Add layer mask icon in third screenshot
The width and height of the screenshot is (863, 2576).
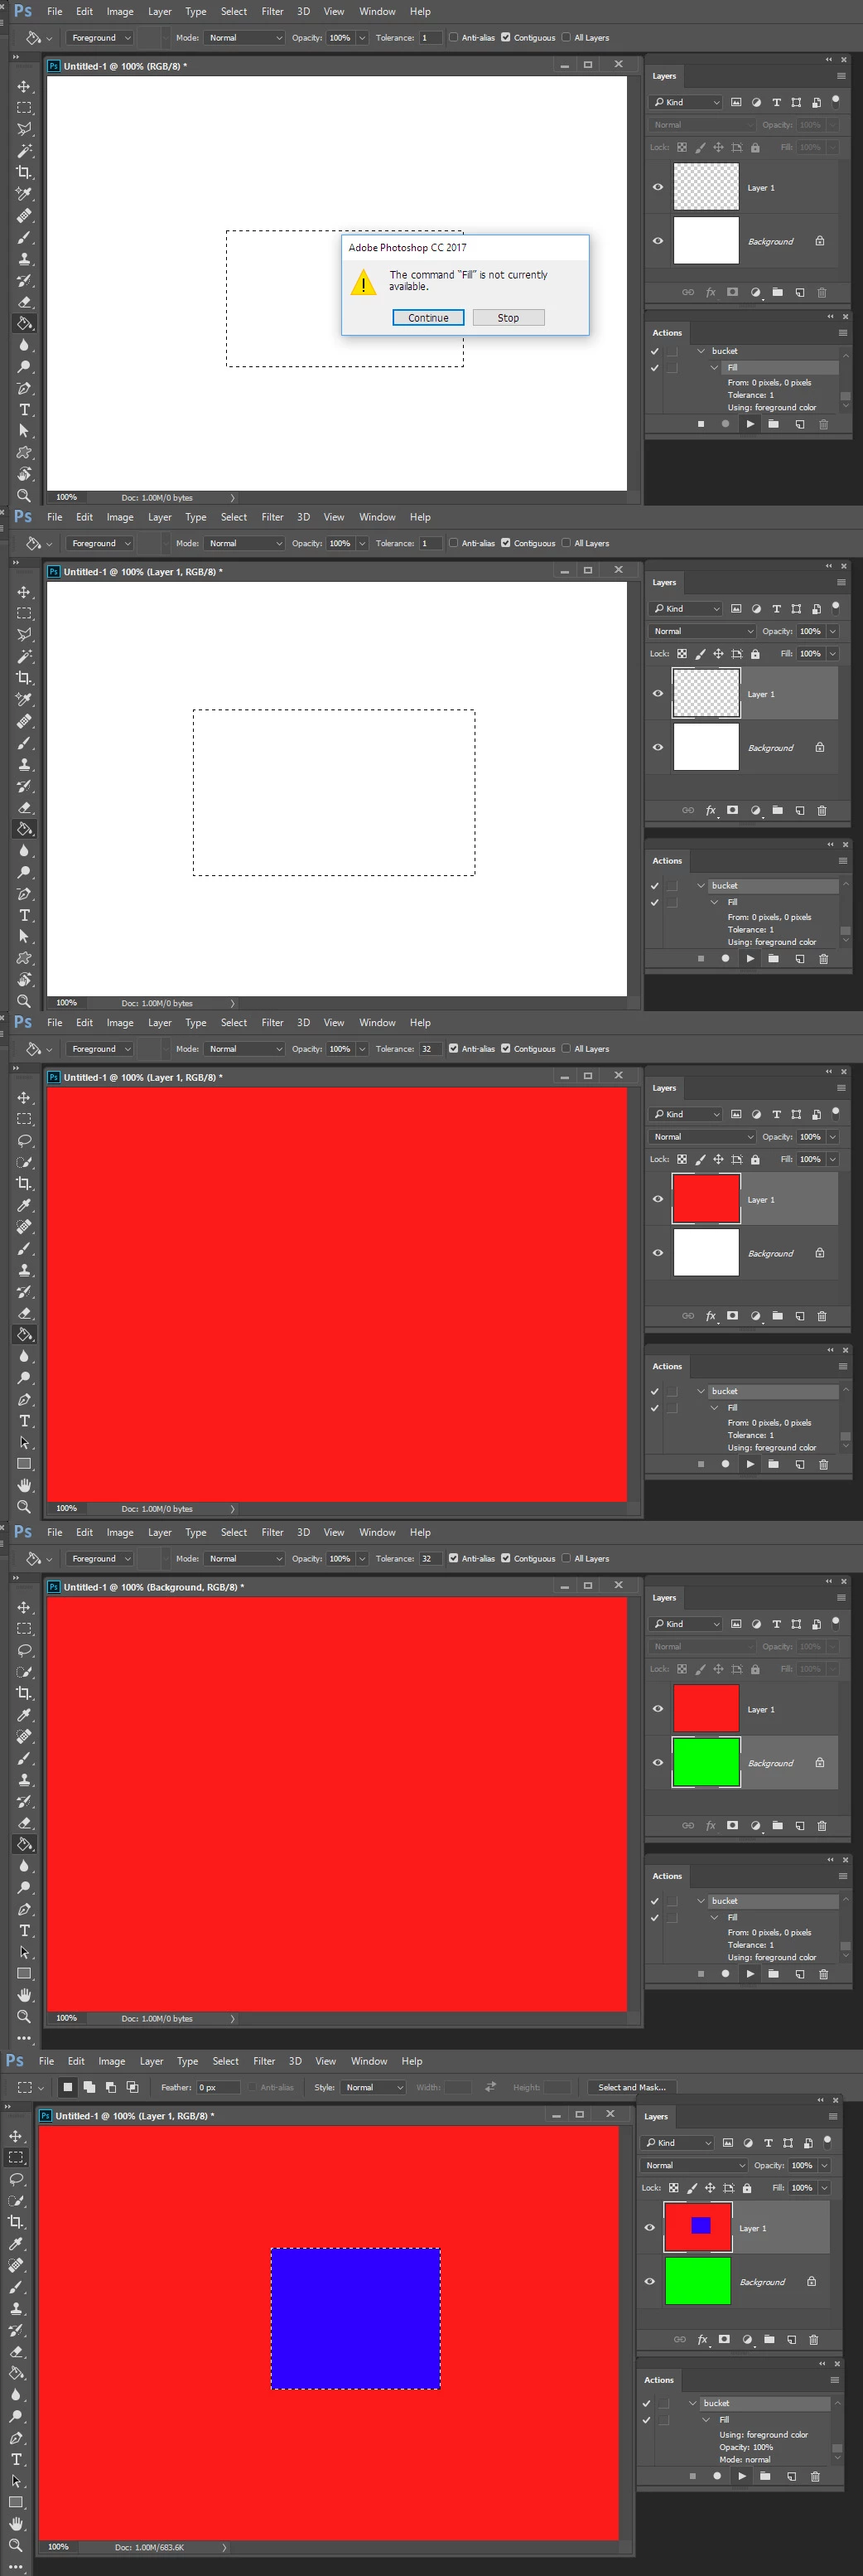(x=732, y=1316)
